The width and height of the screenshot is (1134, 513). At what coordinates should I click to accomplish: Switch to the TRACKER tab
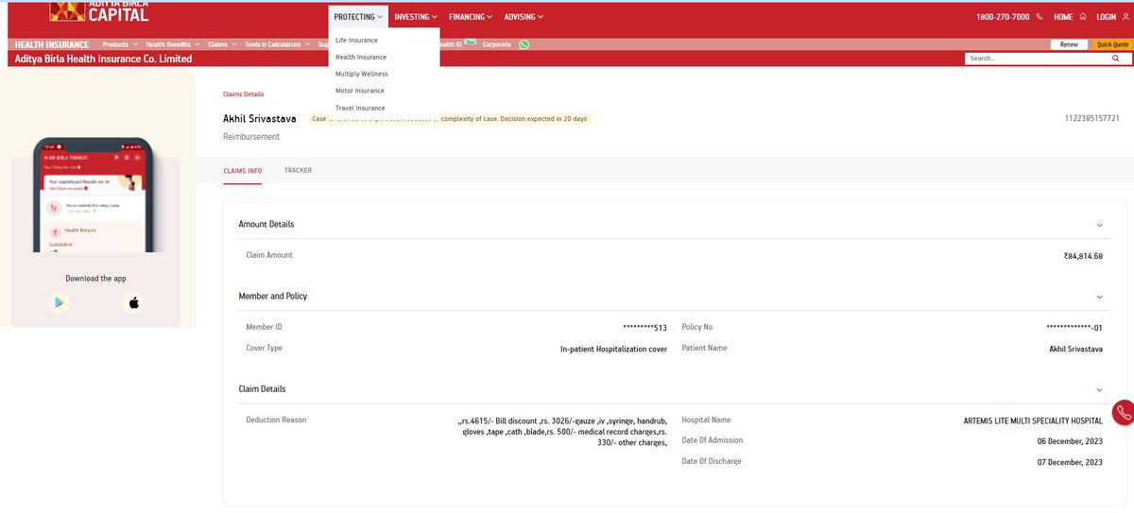point(298,171)
